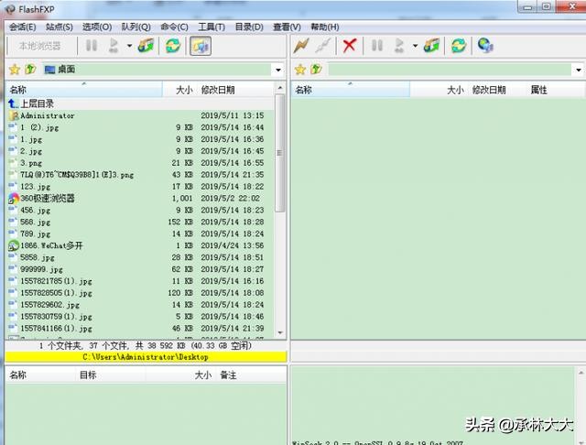Toggle the Switch to remote browser icon
This screenshot has width=586, height=445.
(x=201, y=46)
